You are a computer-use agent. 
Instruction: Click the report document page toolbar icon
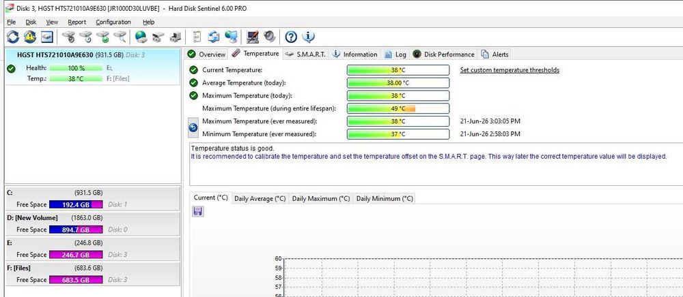click(x=197, y=37)
